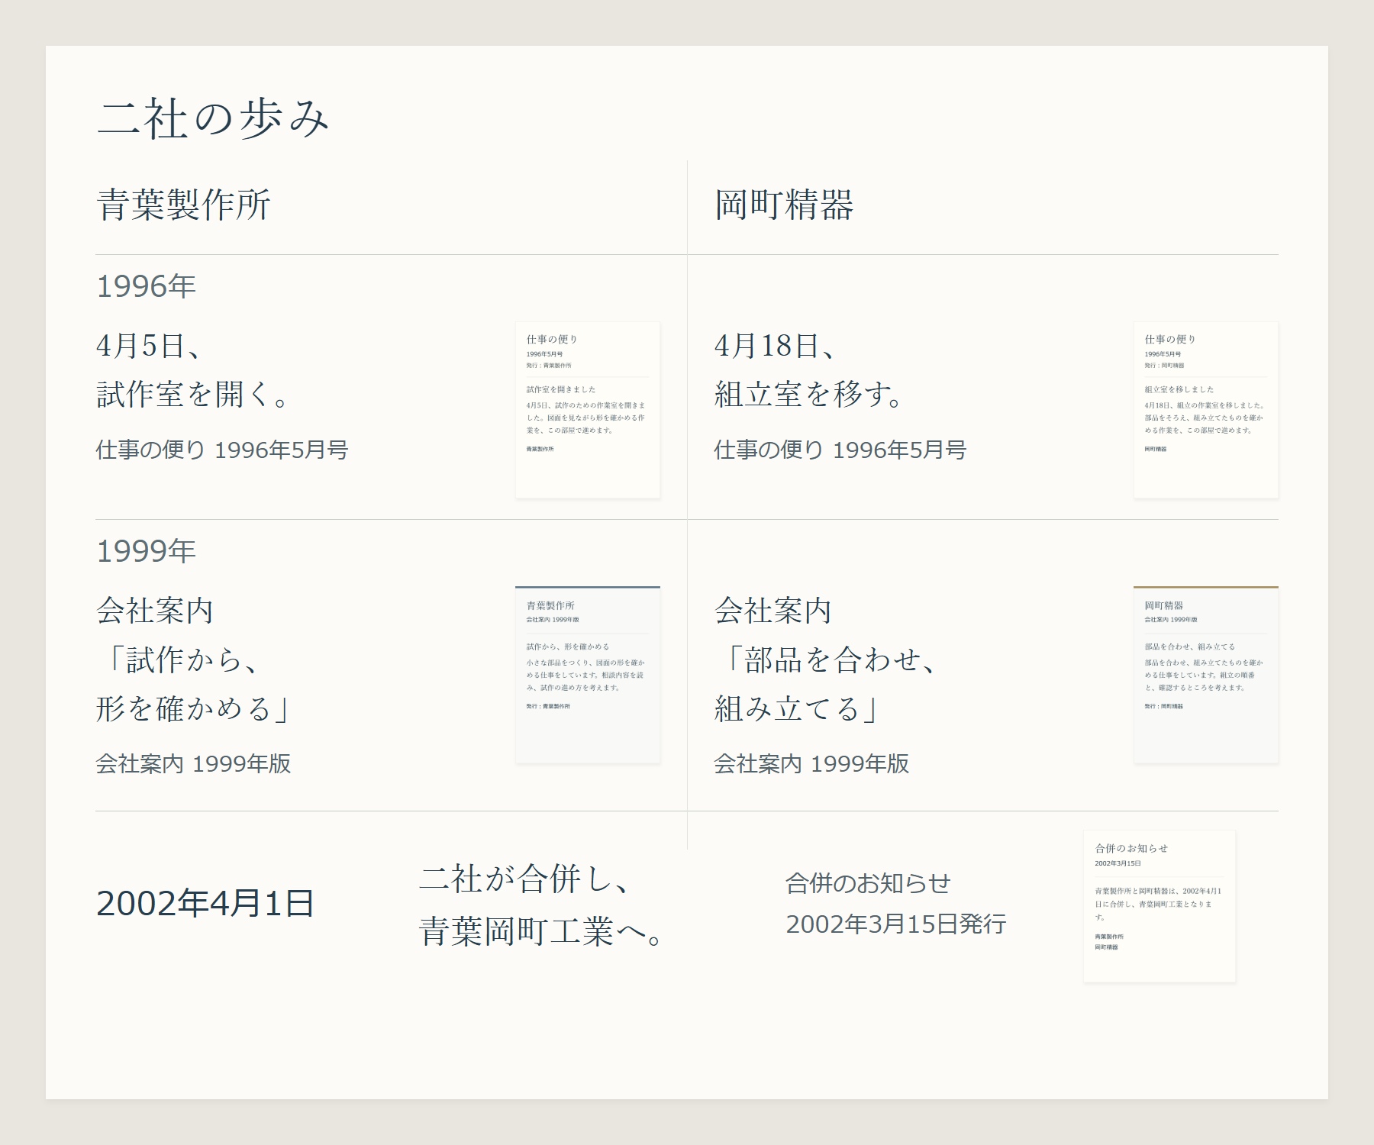Click the 1996年 year label
Screen dimensions: 1374x1145
click(x=147, y=286)
